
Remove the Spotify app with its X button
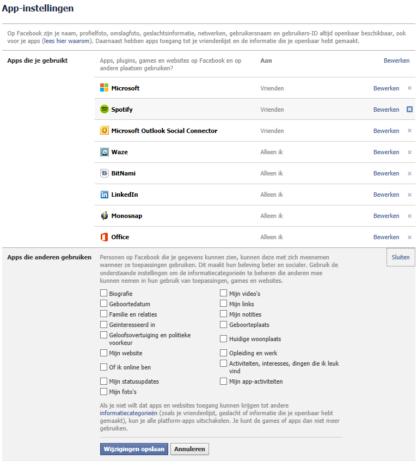coord(409,110)
